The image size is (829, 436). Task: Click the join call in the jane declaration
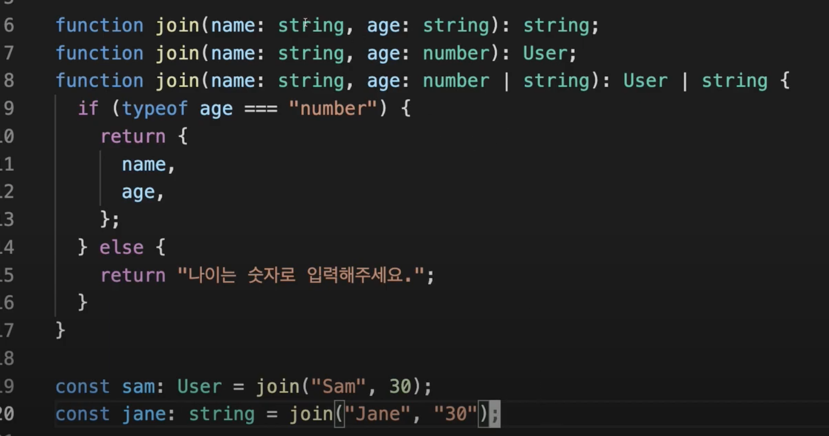tap(311, 414)
